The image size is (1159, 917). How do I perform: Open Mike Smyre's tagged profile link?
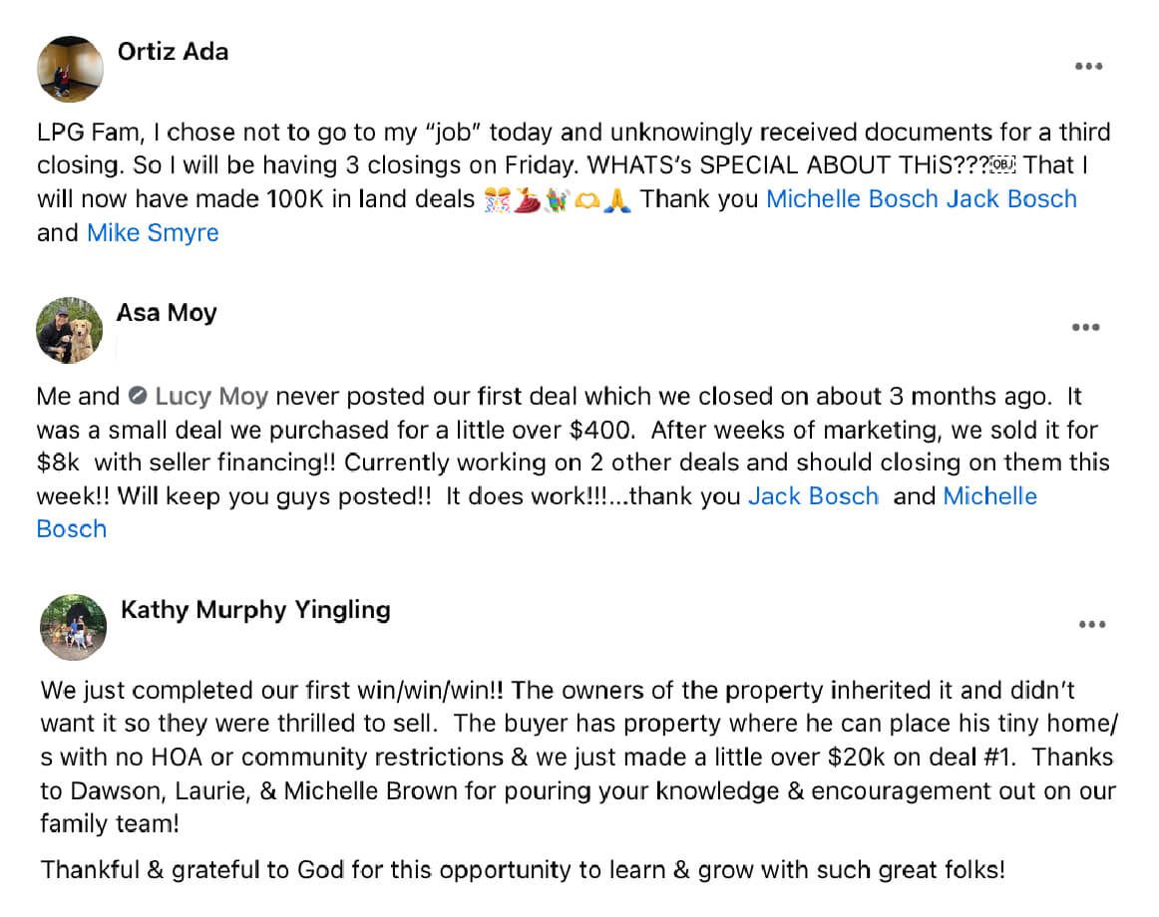click(153, 233)
